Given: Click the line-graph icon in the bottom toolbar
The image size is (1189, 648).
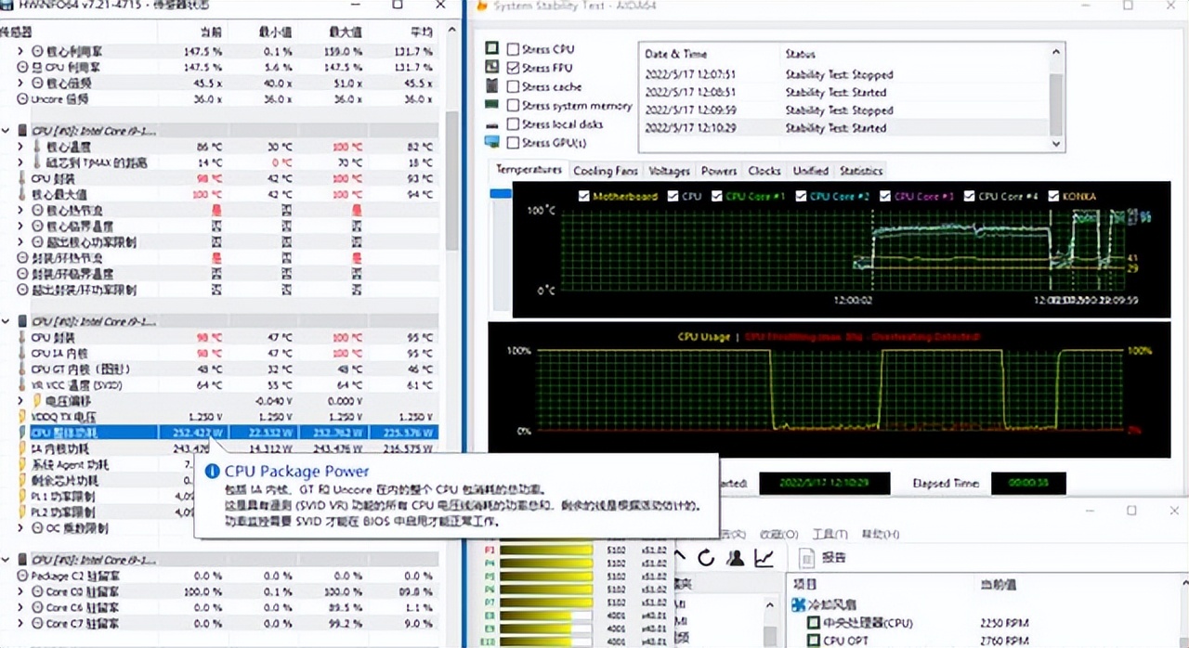Looking at the screenshot, I should click(764, 558).
